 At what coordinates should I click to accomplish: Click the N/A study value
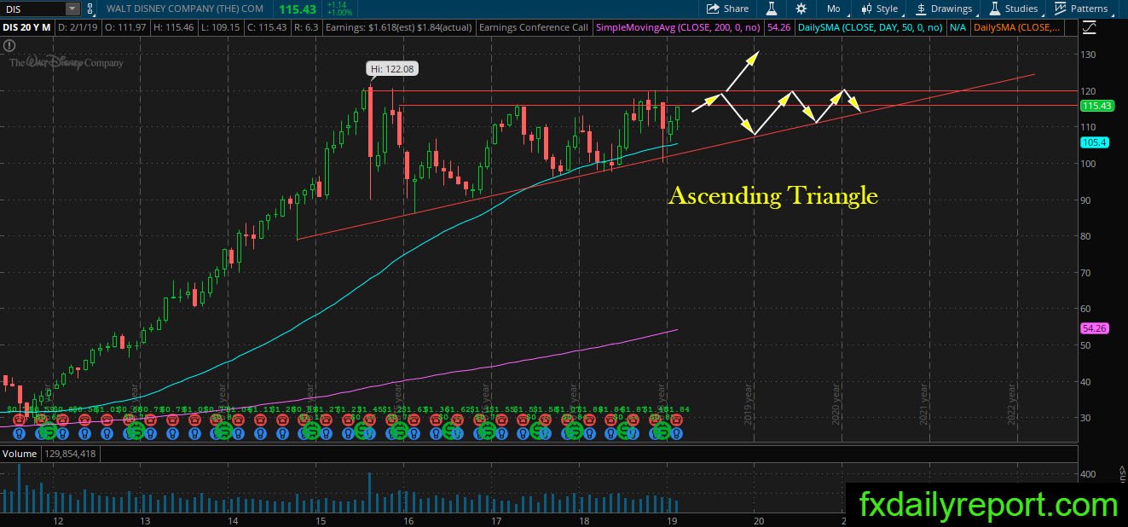click(957, 27)
